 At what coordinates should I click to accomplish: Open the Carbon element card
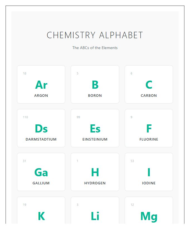[x=149, y=84]
